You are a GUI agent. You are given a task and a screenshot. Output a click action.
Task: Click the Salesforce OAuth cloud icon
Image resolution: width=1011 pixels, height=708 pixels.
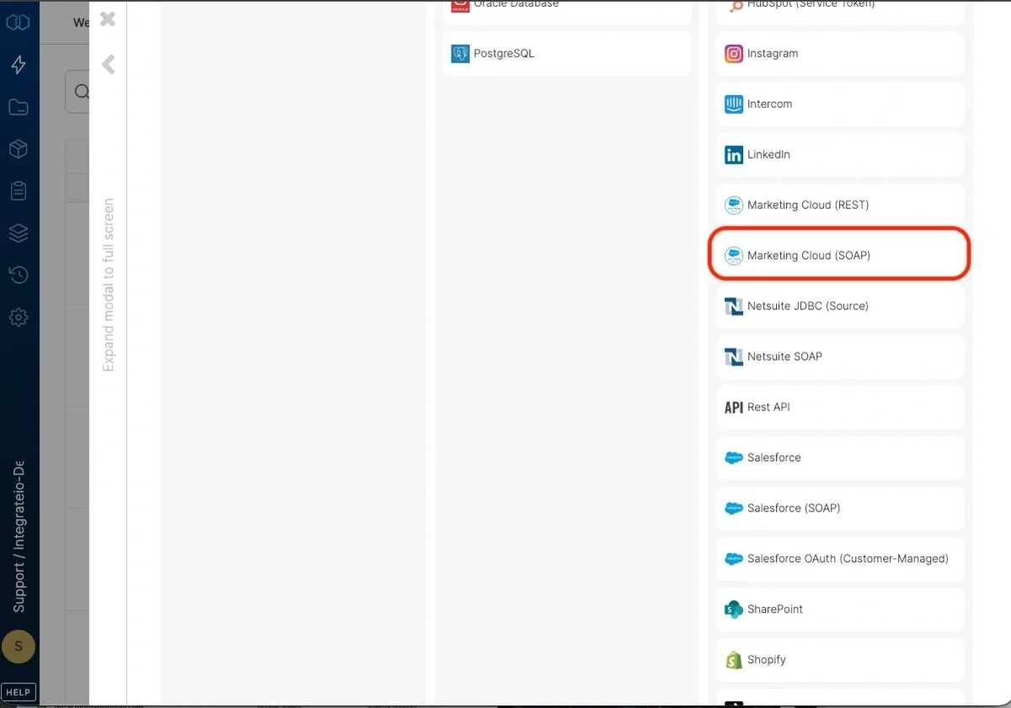click(734, 560)
